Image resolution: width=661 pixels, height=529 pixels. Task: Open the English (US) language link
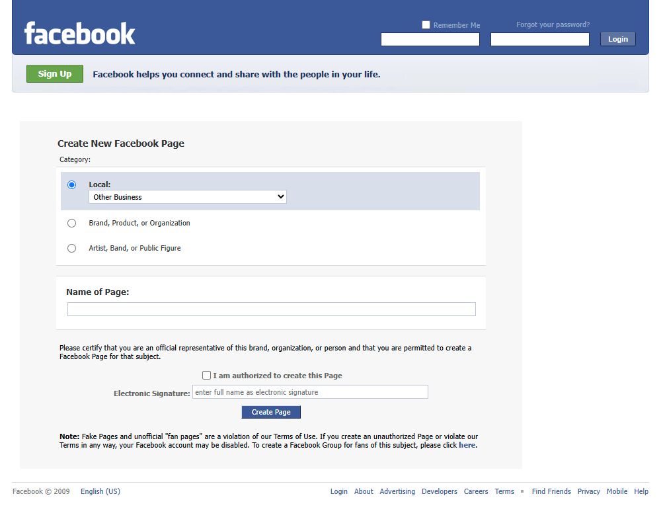[100, 491]
